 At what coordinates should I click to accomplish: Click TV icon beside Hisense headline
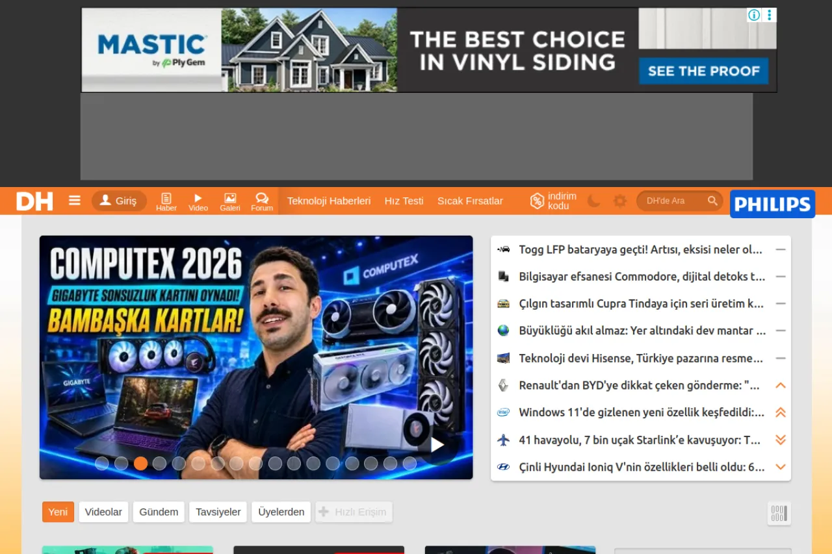(x=503, y=359)
